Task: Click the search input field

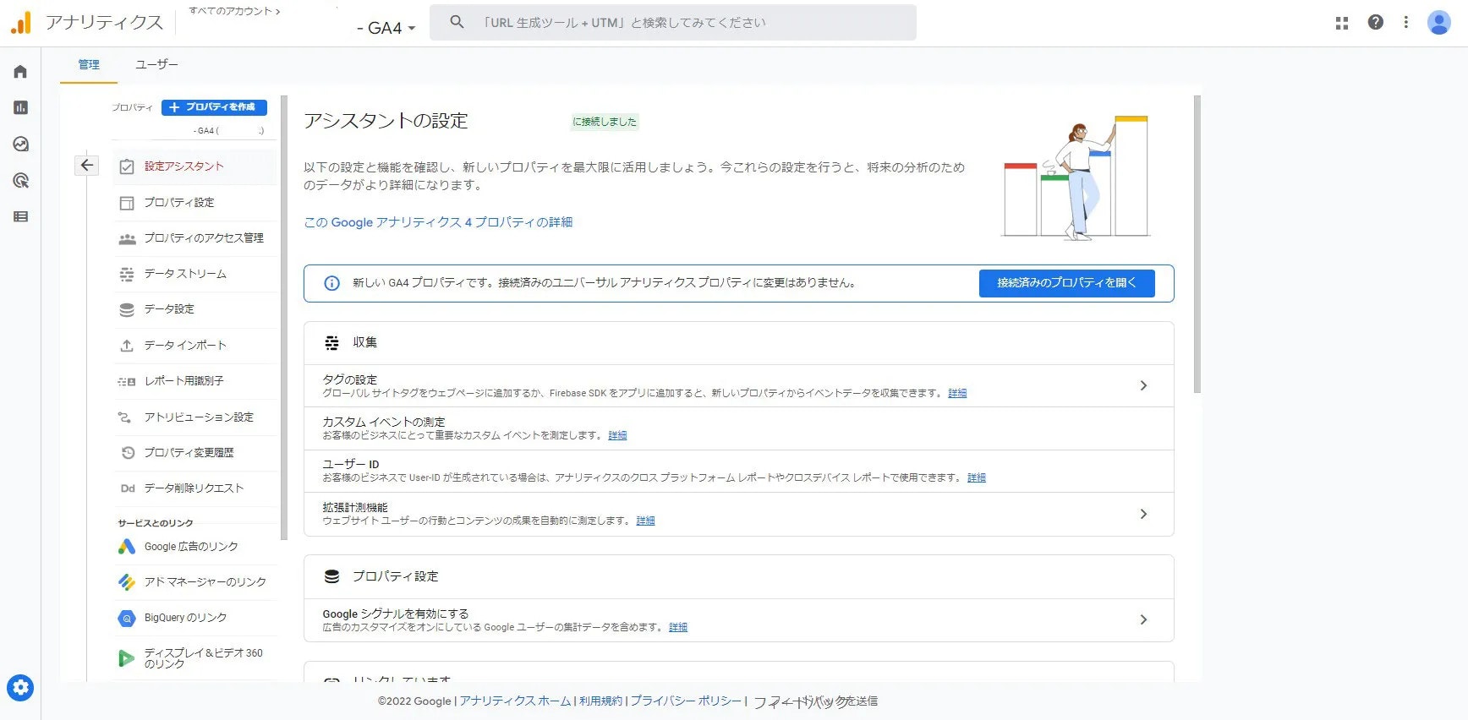Action: tap(672, 23)
